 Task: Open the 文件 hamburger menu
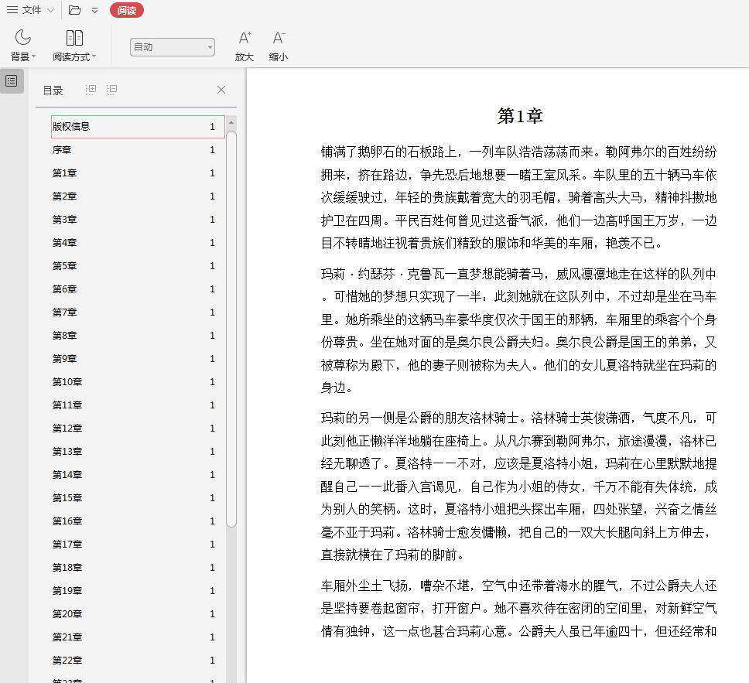pyautogui.click(x=24, y=10)
